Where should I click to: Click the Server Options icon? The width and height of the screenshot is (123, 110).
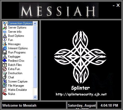click(5, 27)
